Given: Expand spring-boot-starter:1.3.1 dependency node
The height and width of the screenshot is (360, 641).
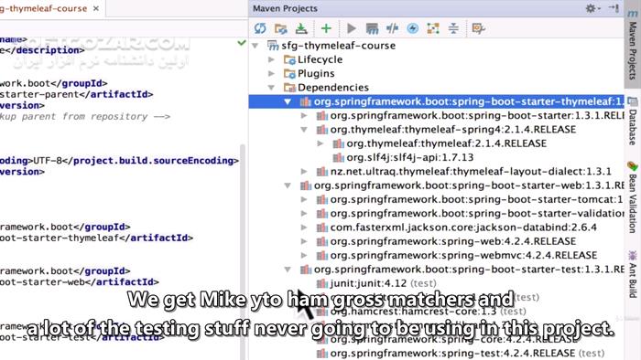Looking at the screenshot, I should 304,116.
